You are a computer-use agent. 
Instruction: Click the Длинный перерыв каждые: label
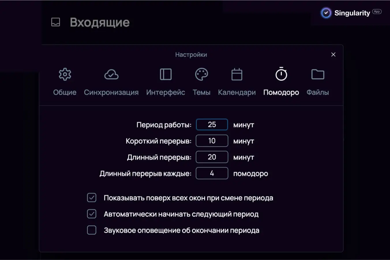click(x=146, y=174)
